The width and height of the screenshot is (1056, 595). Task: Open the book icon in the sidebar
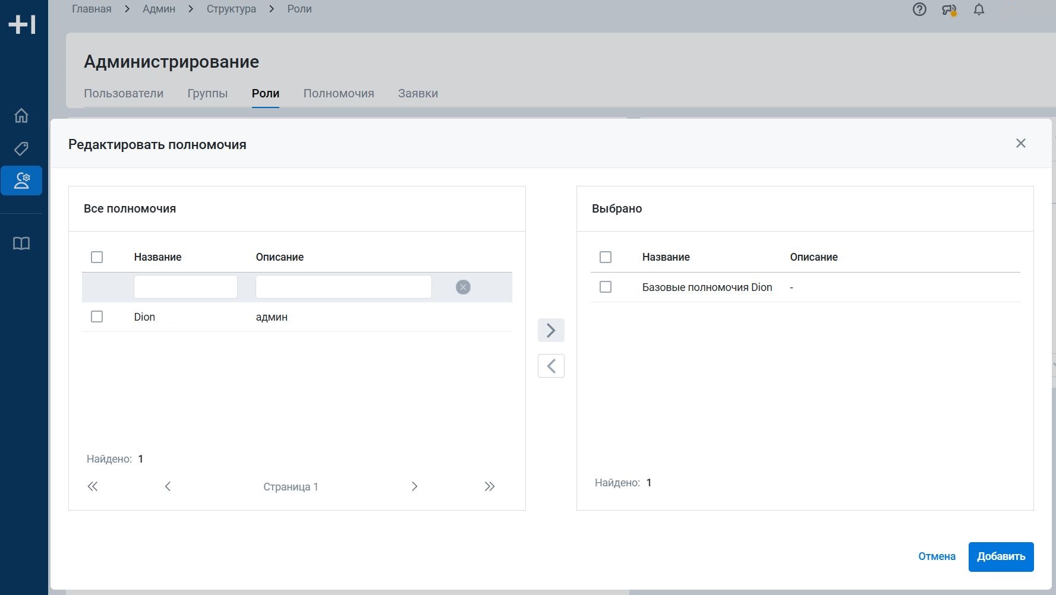[x=21, y=243]
